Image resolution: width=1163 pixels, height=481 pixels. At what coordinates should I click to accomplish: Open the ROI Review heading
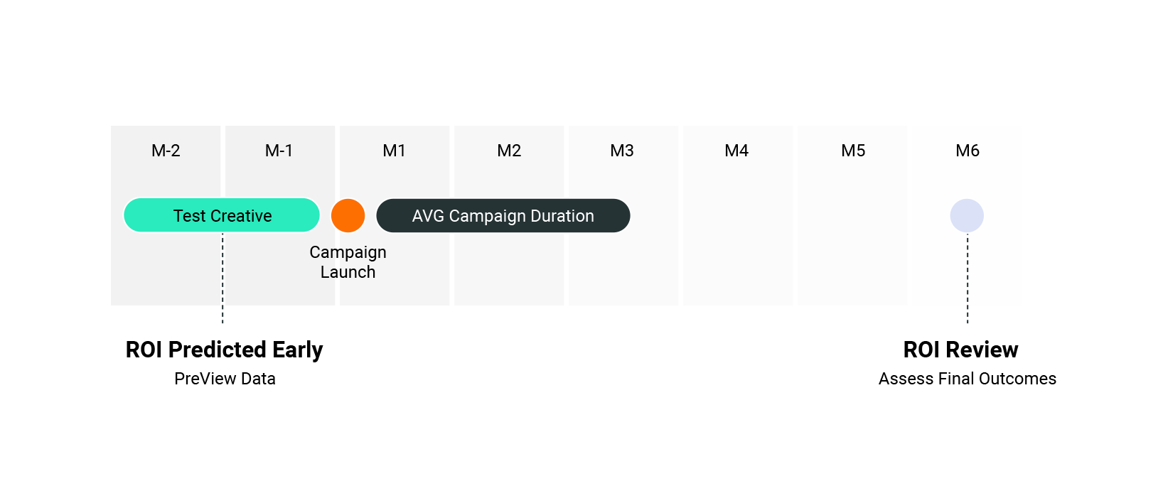960,350
